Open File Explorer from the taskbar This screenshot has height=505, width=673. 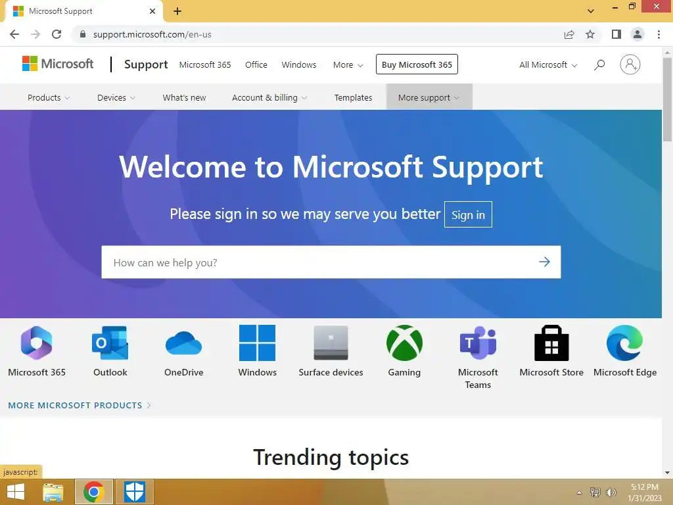pos(53,492)
